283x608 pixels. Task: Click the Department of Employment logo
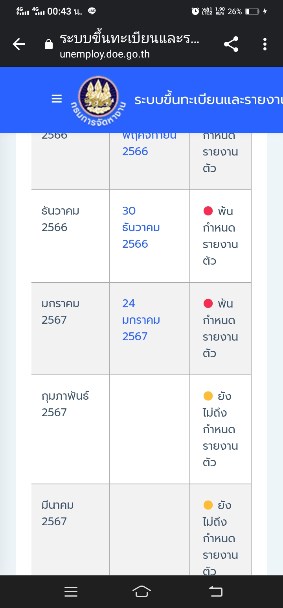pyautogui.click(x=98, y=100)
